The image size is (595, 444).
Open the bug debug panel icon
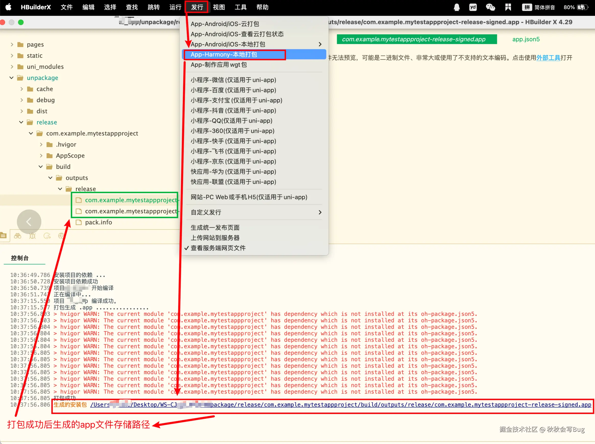coord(32,236)
